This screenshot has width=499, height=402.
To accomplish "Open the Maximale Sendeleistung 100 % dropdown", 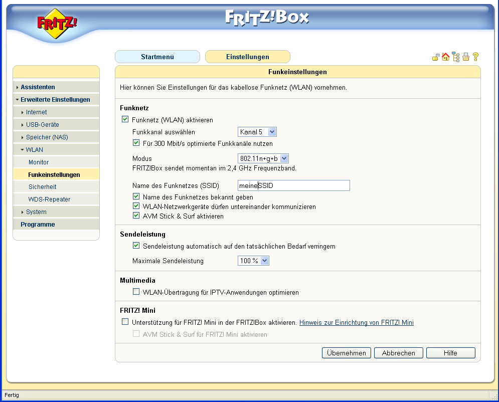I will pos(253,261).
